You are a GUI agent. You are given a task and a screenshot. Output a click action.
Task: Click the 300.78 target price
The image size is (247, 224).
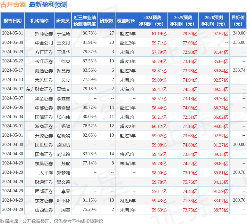pos(239,172)
